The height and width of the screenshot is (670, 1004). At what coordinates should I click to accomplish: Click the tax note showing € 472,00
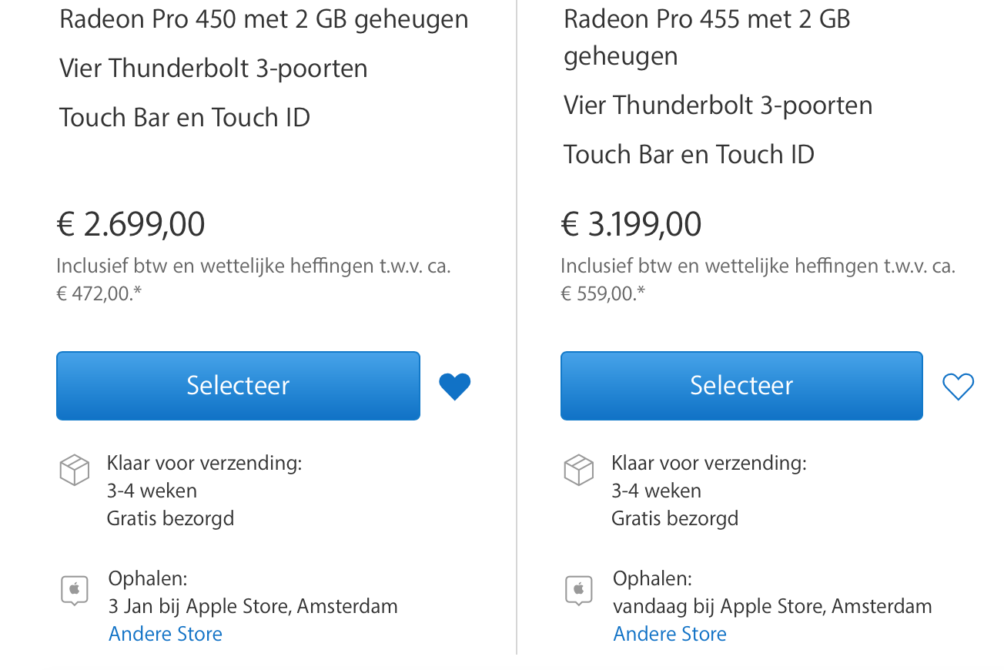[253, 280]
